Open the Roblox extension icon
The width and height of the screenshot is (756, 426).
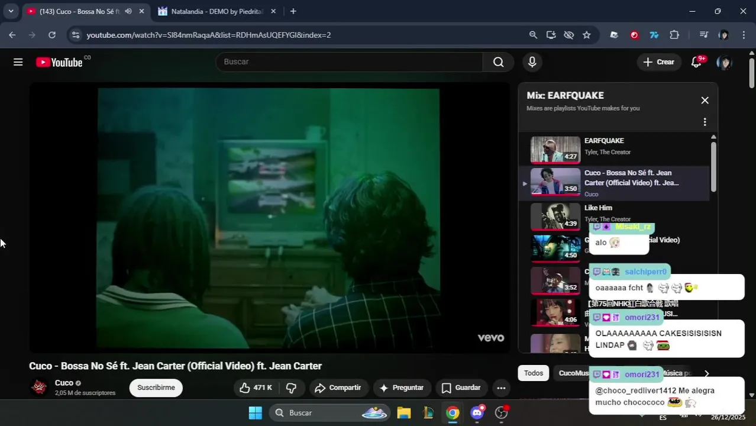[614, 35]
